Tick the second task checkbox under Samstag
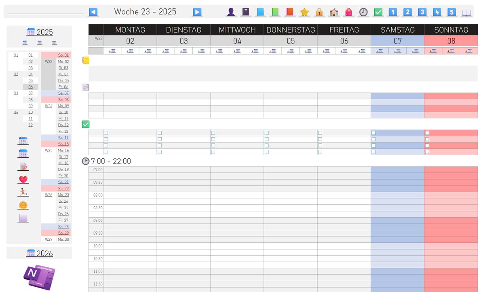The image size is (485, 292). [x=373, y=139]
